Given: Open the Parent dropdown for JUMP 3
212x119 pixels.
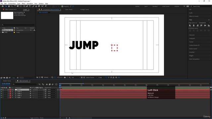Looking at the screenshot, I should [52, 94].
